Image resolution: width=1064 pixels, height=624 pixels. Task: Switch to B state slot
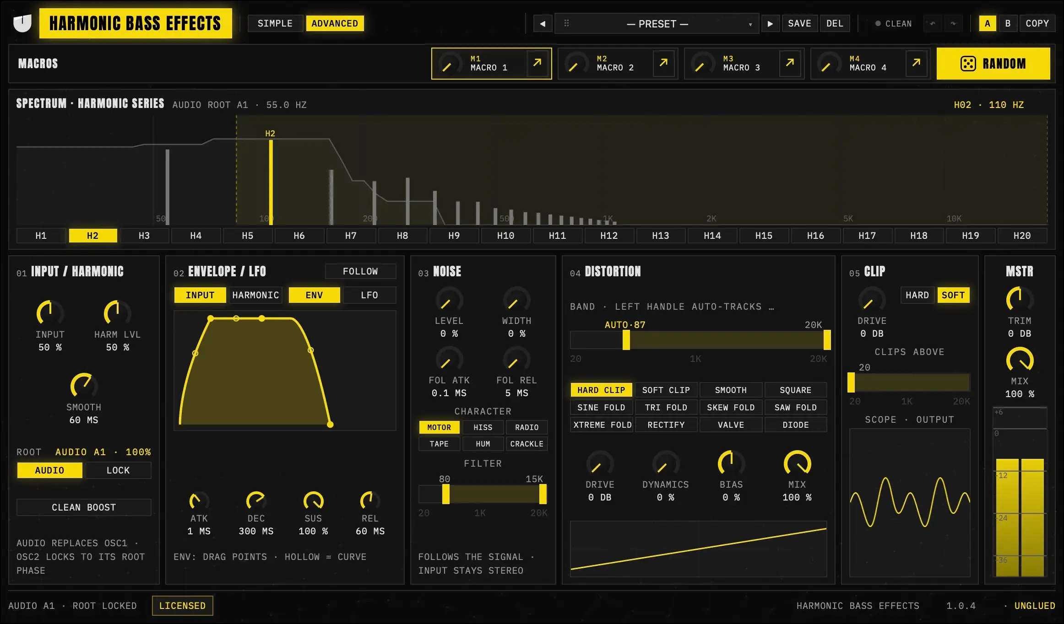point(1008,23)
